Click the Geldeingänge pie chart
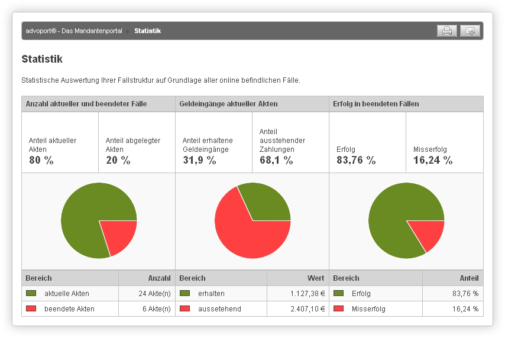This screenshot has height=338, width=505. pyautogui.click(x=252, y=220)
